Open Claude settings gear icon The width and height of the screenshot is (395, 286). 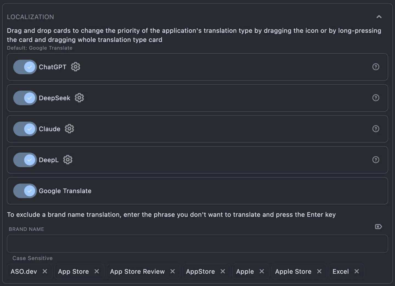coord(69,129)
